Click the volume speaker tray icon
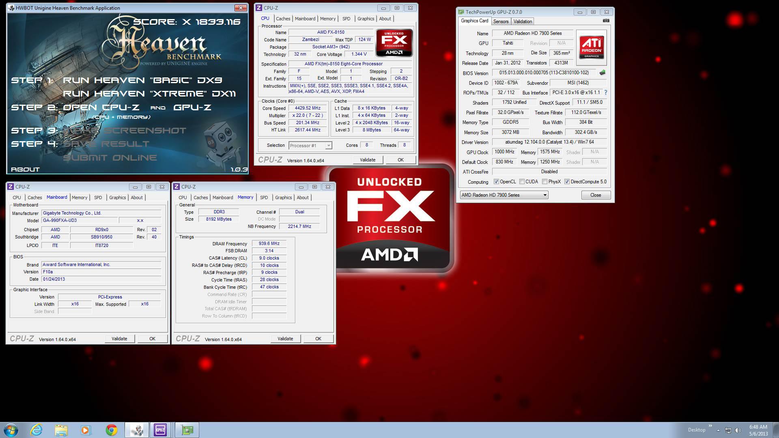Screen dimensions: 779x438 click(738, 430)
